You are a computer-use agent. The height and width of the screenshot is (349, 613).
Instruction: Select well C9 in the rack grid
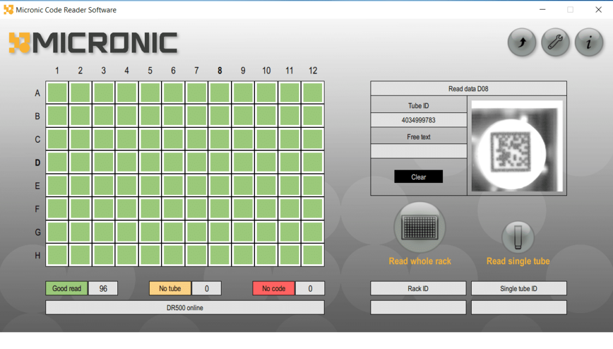[243, 139]
